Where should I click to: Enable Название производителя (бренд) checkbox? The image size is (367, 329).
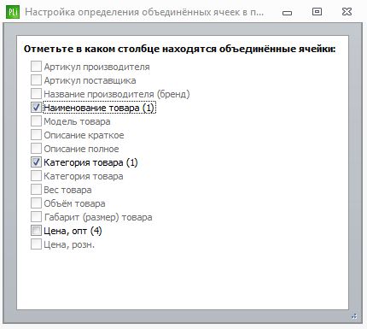click(x=36, y=94)
